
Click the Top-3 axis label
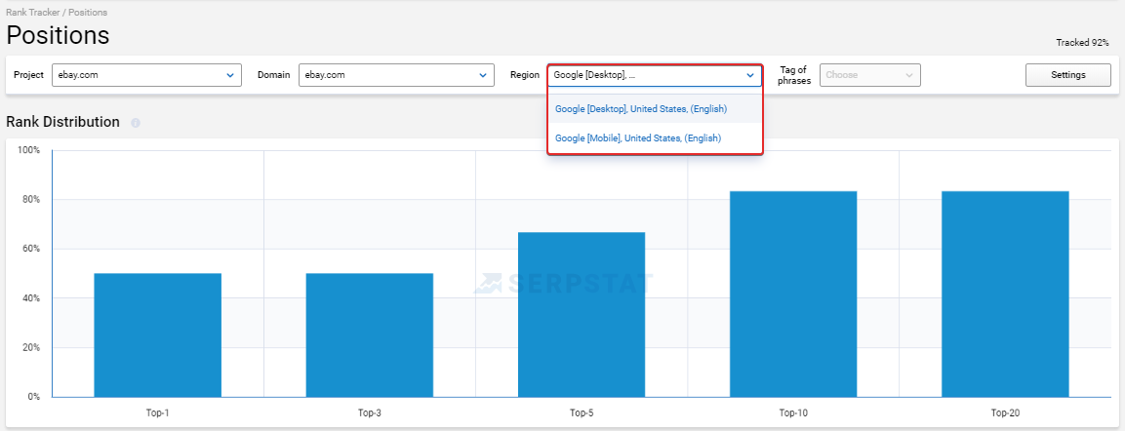pos(370,413)
